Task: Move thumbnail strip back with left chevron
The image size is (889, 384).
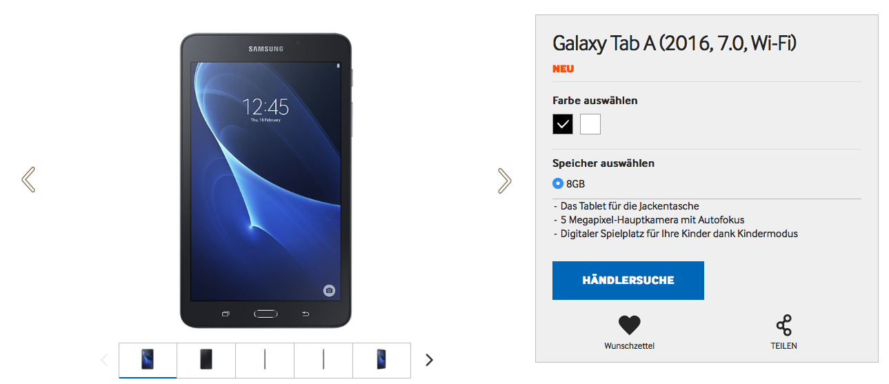Action: [105, 360]
